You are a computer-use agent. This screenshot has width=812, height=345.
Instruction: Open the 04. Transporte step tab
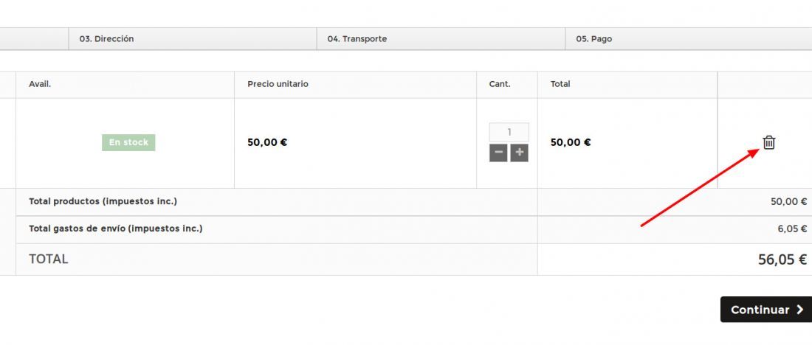coord(441,39)
